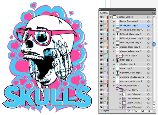Click target circle for hearts_bkgd copy 2
The image size is (158, 115).
(148, 86)
